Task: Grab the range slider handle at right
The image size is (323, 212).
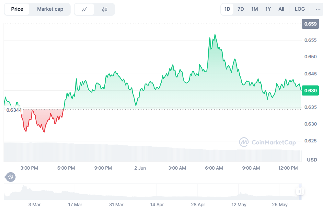Action: coord(300,192)
